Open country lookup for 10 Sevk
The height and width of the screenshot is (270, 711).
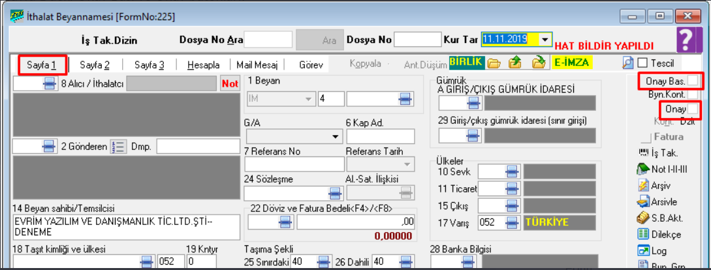point(512,172)
